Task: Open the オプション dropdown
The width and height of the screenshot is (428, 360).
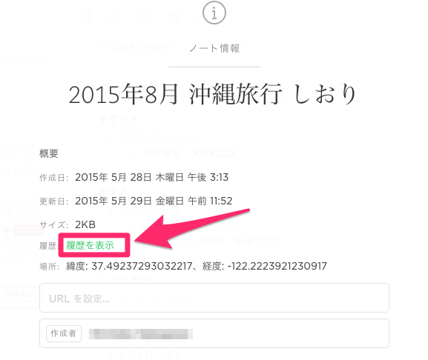Action: click(x=21, y=58)
